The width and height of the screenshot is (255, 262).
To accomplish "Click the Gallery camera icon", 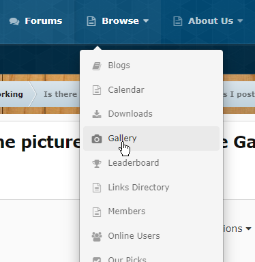I will pyautogui.click(x=97, y=139).
